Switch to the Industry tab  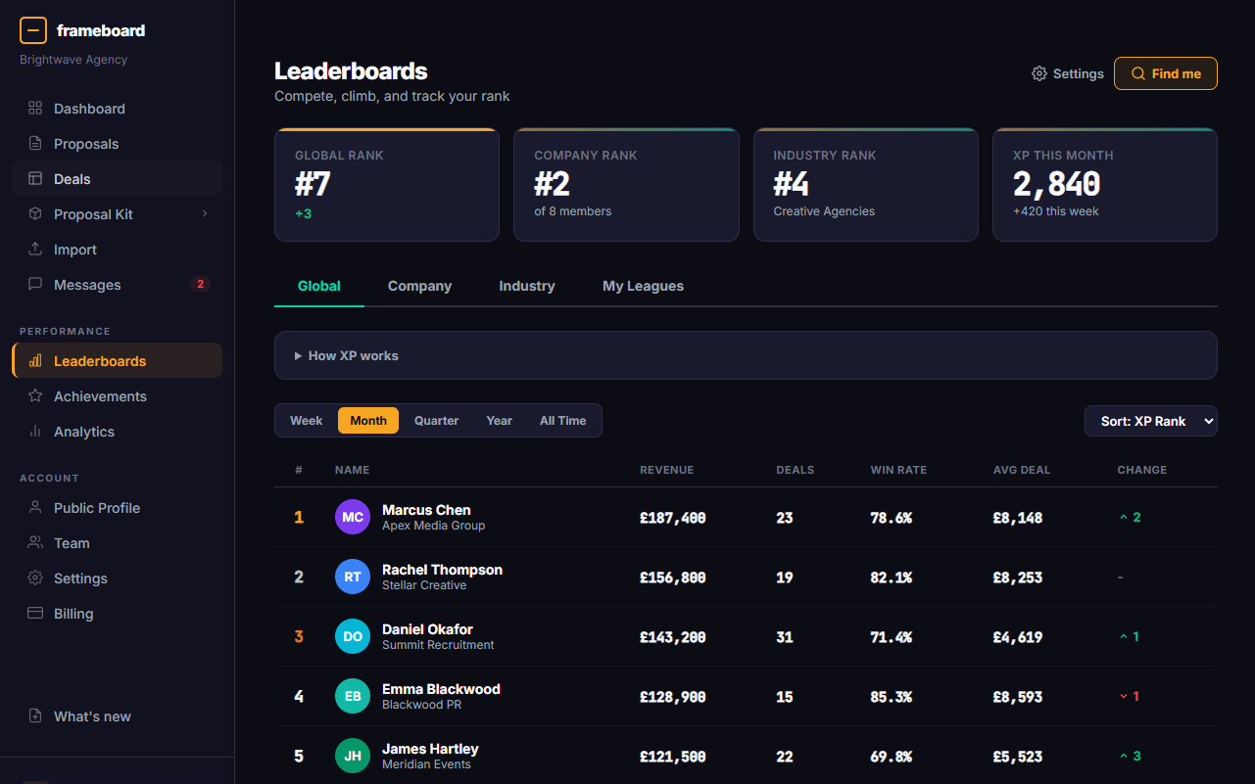(x=527, y=286)
